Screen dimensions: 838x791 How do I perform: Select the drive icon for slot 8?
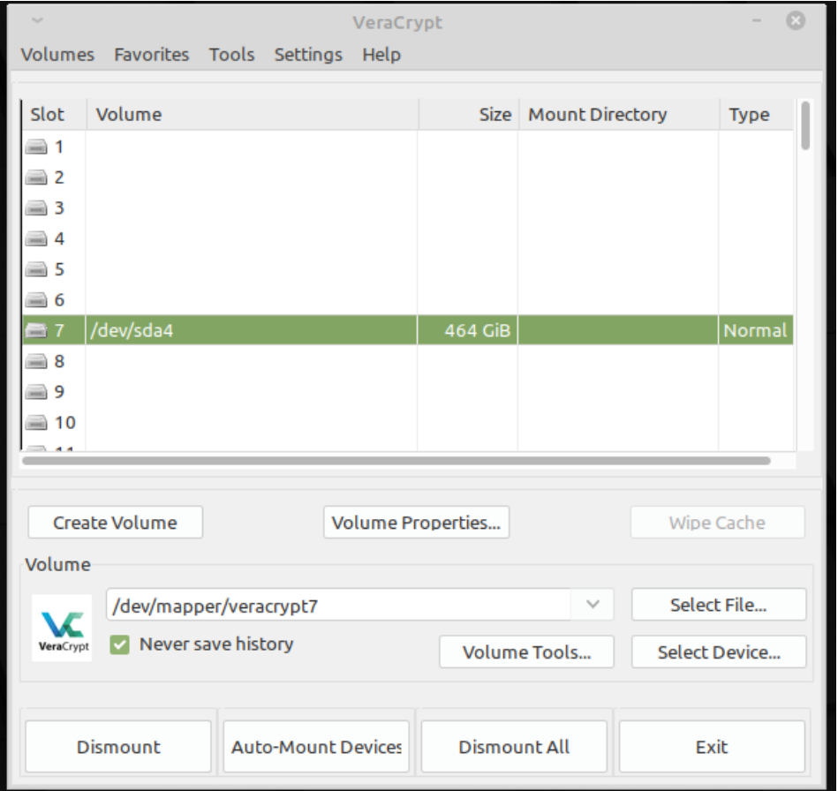(x=36, y=361)
